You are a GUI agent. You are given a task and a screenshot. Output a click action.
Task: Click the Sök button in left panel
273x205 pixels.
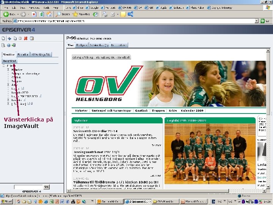coord(46,187)
